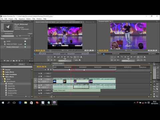Image resolution: width=160 pixels, height=120 pixels.
Task: Toggle Video 2 track output eye
Action: (x=39, y=76)
